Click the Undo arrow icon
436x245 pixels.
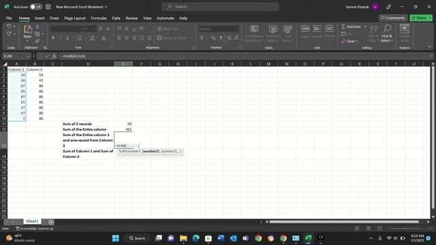pos(9,27)
